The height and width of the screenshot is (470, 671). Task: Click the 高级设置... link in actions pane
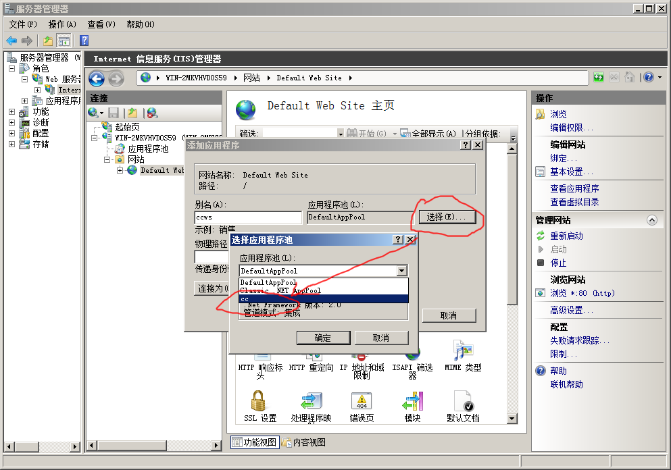pyautogui.click(x=571, y=310)
